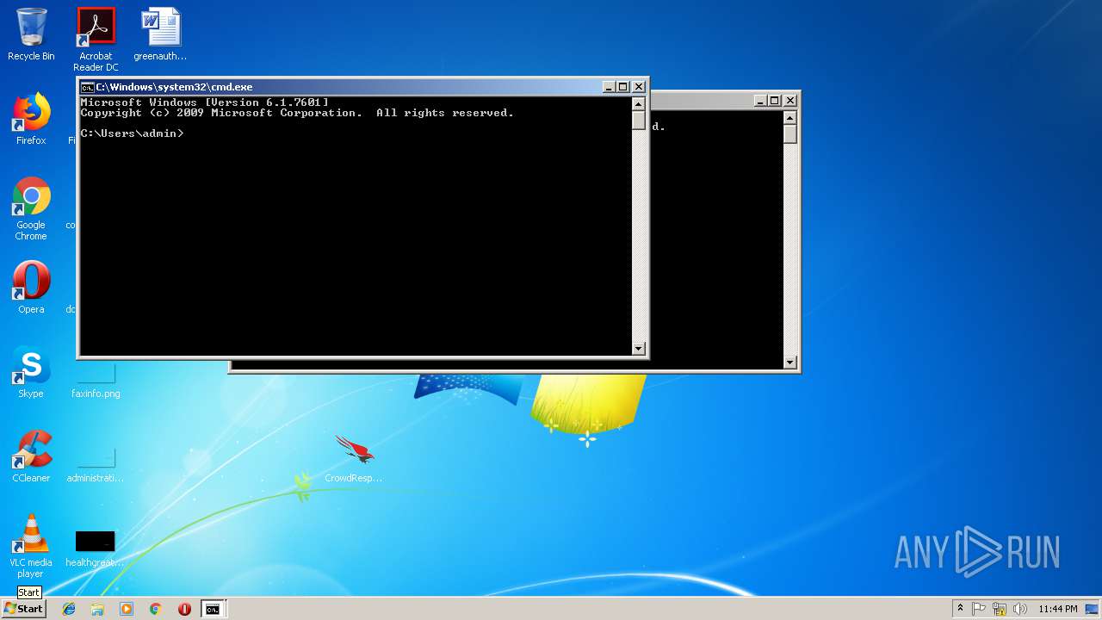
Task: Click scroll up arrow in background console
Action: pyautogui.click(x=789, y=117)
